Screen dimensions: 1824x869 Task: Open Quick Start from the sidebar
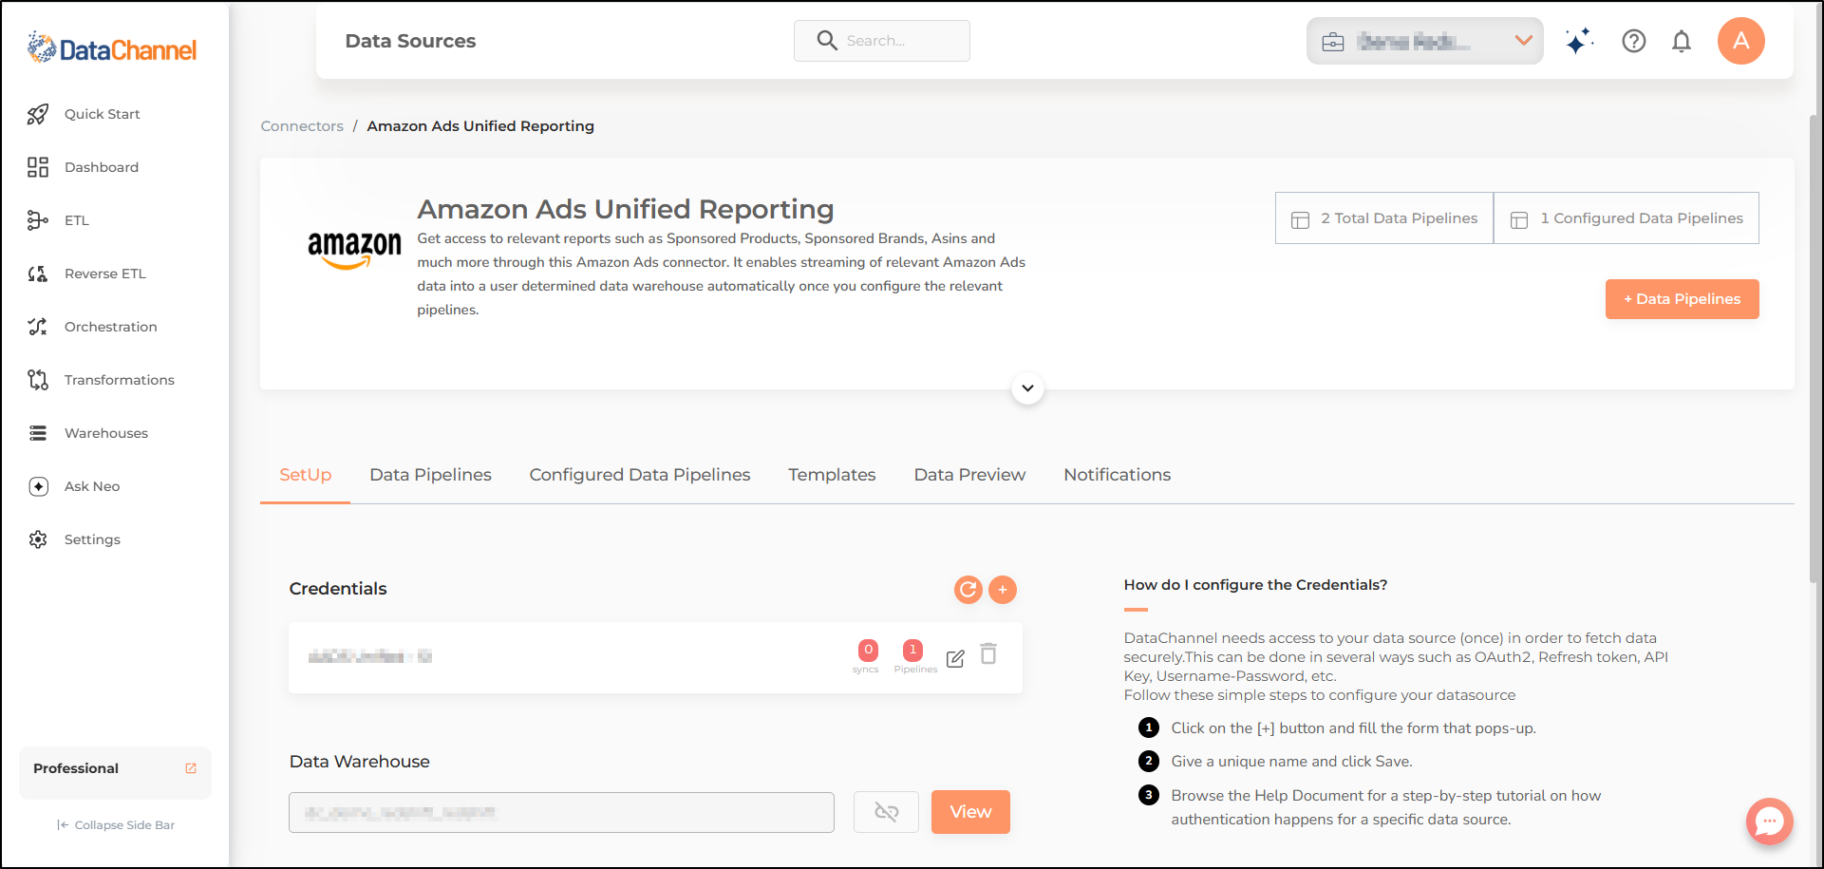tap(102, 114)
